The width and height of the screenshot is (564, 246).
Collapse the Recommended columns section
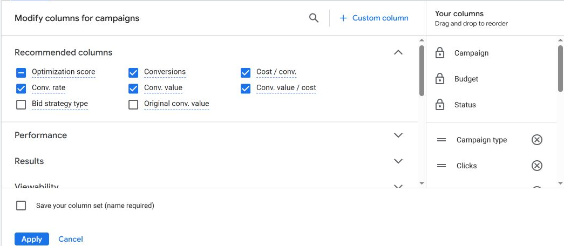(x=398, y=52)
